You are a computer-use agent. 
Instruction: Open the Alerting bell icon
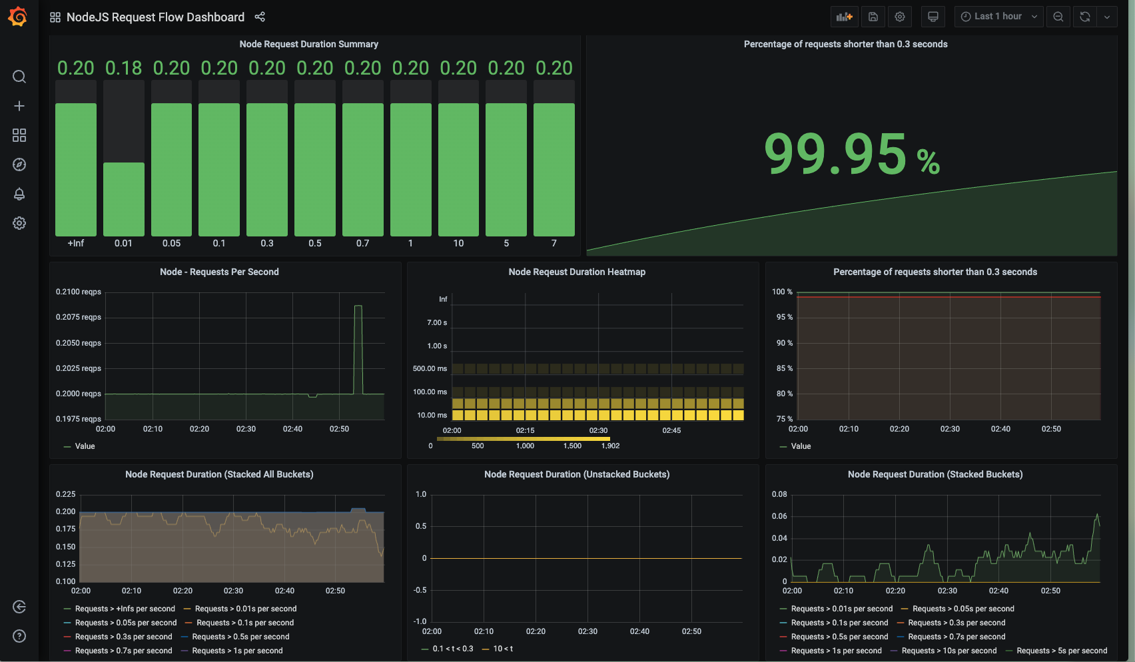(x=19, y=194)
